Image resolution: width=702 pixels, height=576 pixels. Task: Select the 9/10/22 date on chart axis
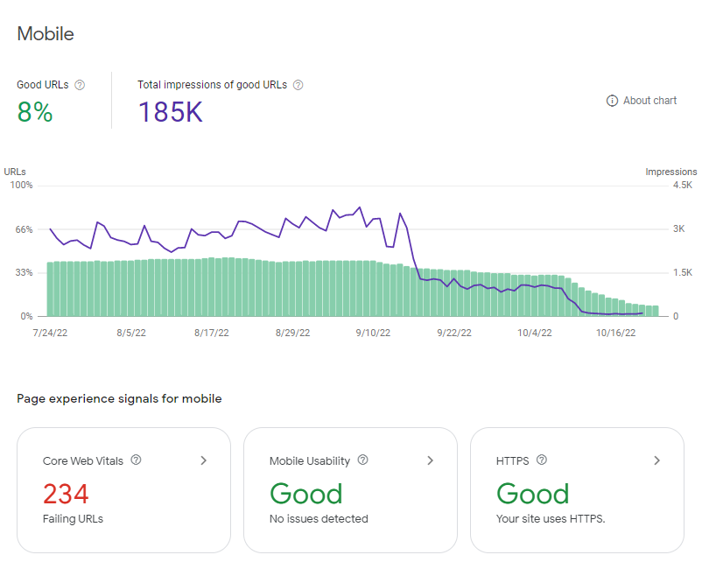[x=373, y=333]
